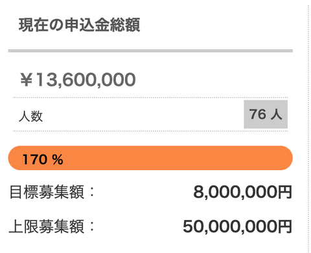Image resolution: width=311 pixels, height=253 pixels.
Task: Select the 8,000,000円 target amount
Action: [243, 192]
